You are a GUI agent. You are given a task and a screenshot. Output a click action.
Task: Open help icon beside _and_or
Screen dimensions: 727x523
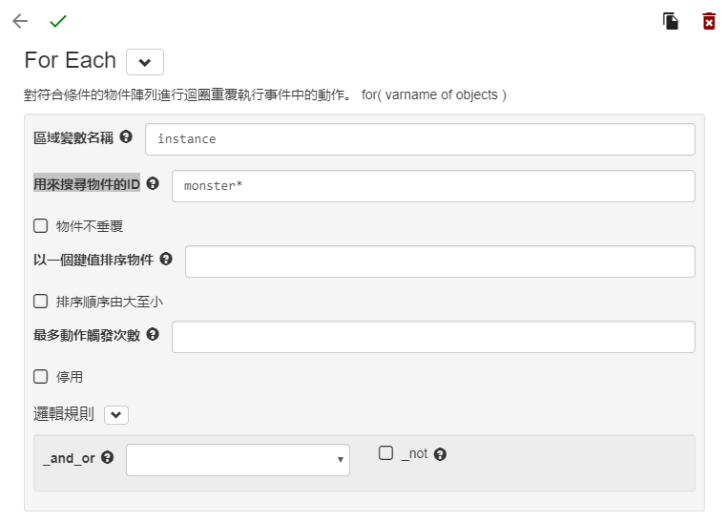click(x=108, y=458)
